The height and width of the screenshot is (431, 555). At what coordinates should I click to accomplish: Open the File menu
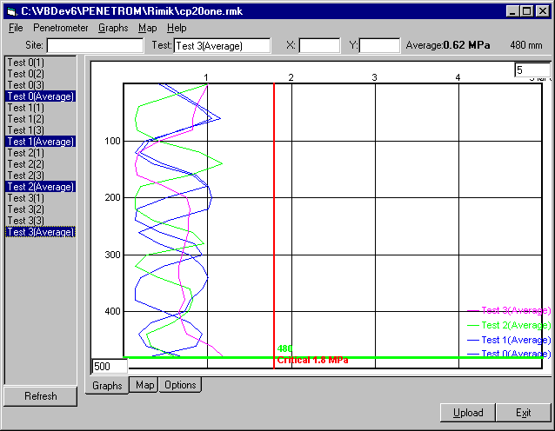tap(16, 28)
